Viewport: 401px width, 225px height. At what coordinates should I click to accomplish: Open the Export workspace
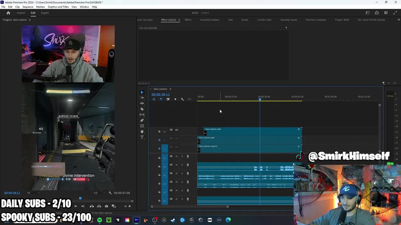[x=45, y=13]
